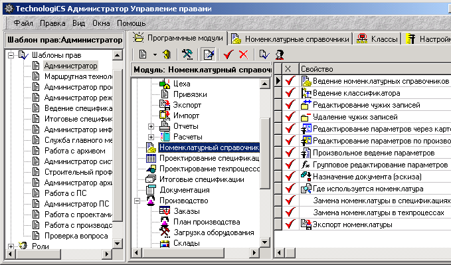Viewport: 451px width, 265px height.
Task: Click scroll-down arrow in modules tree
Action: coord(265,242)
